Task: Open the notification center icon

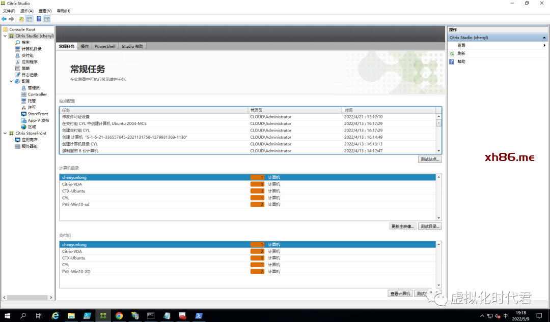Action: pyautogui.click(x=539, y=316)
